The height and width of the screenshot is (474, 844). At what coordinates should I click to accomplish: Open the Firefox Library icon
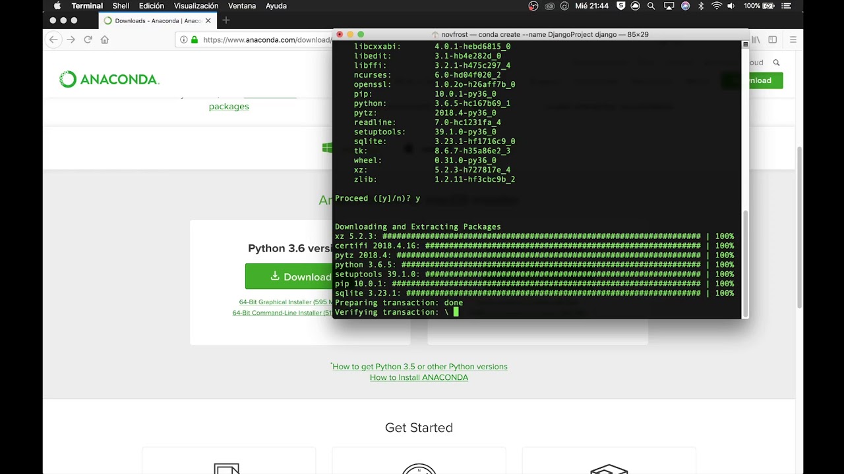pos(756,39)
